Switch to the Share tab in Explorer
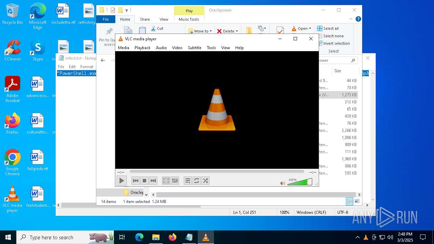The image size is (434, 244). (145, 19)
